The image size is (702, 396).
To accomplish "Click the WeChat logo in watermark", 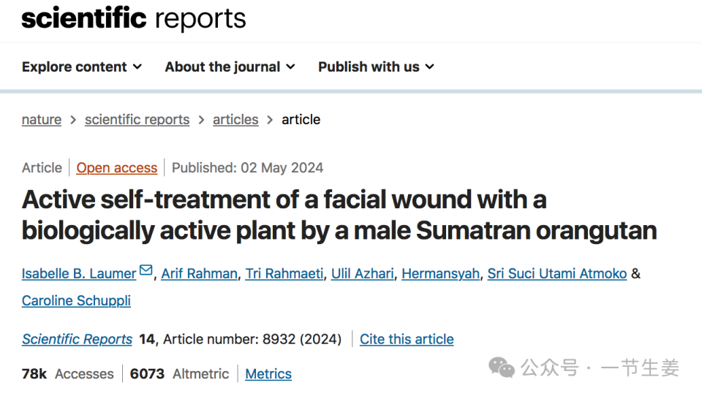I will click(x=502, y=368).
